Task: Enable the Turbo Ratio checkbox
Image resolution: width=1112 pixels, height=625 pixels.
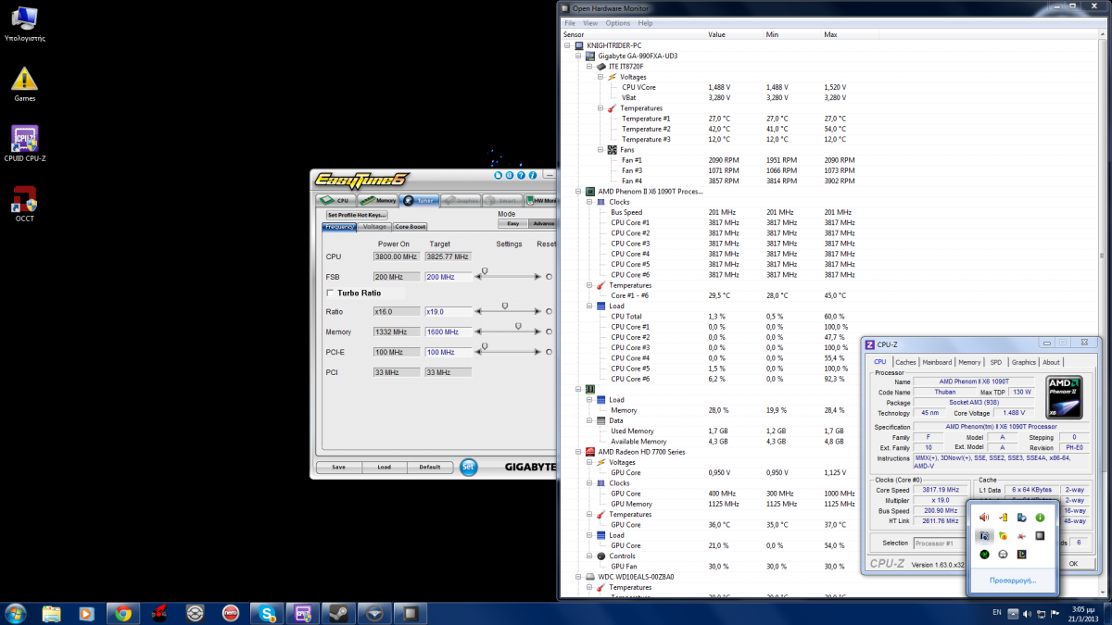Action: click(330, 293)
